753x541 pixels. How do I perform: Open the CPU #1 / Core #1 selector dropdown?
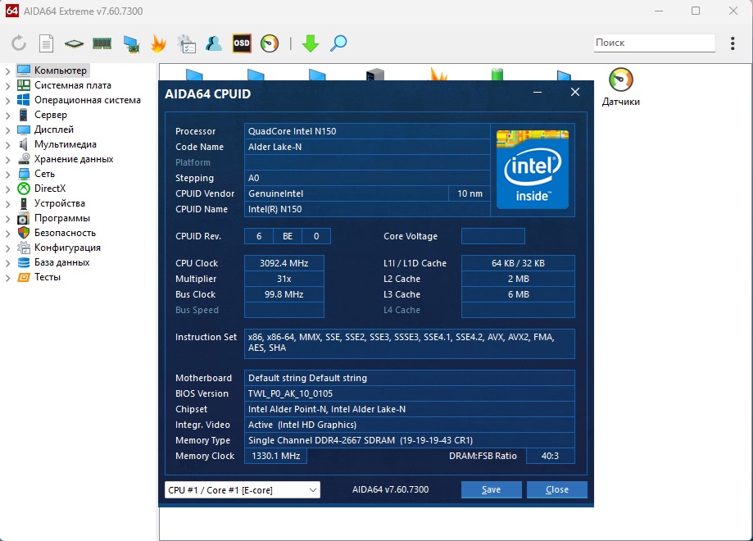click(242, 489)
